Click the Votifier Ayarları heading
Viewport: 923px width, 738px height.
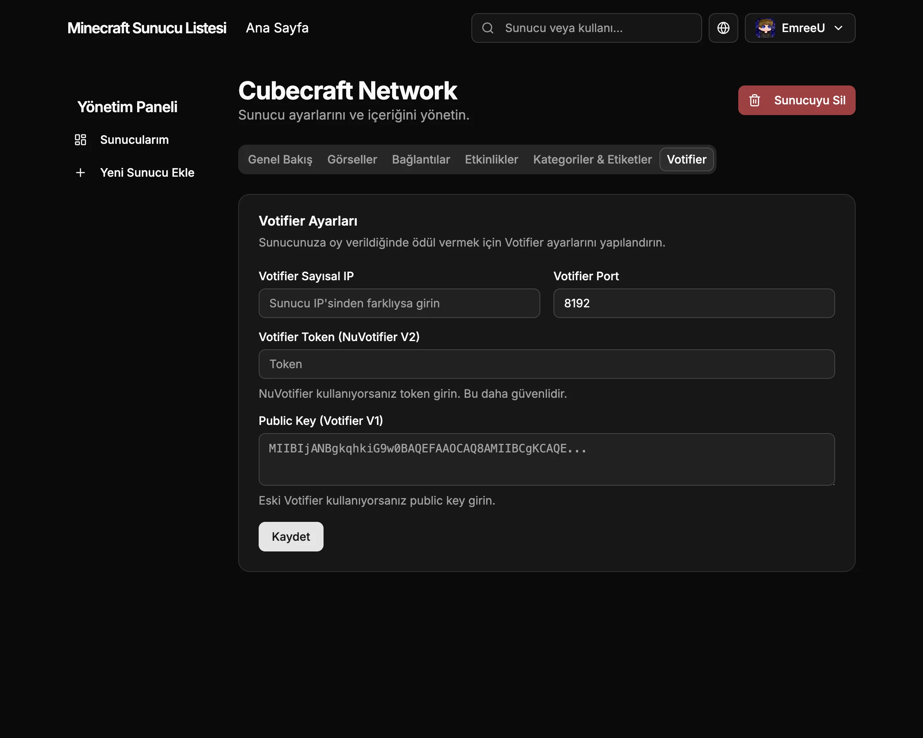pyautogui.click(x=308, y=221)
